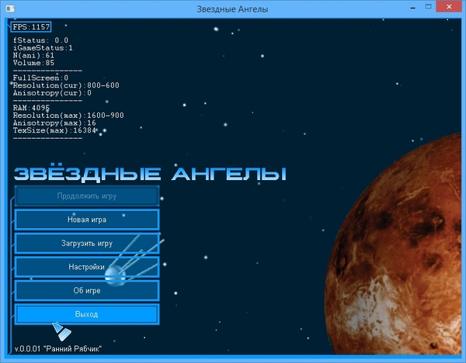Click the FullScreen:0 debug readout

[40, 78]
